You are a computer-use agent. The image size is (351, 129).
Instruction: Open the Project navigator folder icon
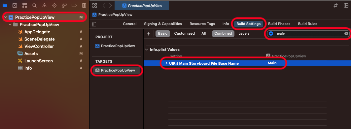[5, 5]
